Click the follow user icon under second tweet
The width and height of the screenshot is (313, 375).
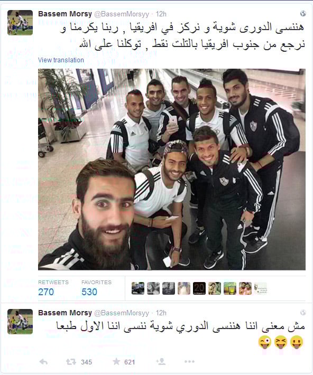161,362
